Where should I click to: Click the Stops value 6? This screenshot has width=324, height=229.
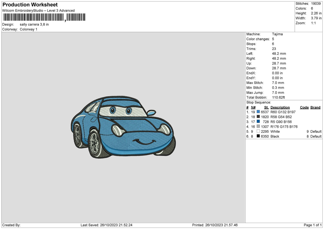(x=273, y=44)
